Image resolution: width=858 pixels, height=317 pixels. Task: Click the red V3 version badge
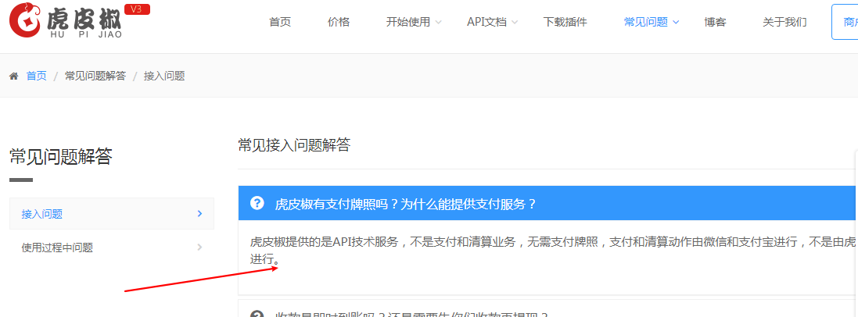(x=137, y=9)
